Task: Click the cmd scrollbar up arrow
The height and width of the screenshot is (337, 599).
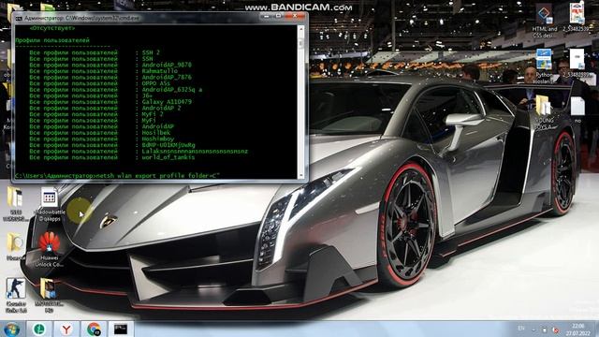Action: point(301,29)
